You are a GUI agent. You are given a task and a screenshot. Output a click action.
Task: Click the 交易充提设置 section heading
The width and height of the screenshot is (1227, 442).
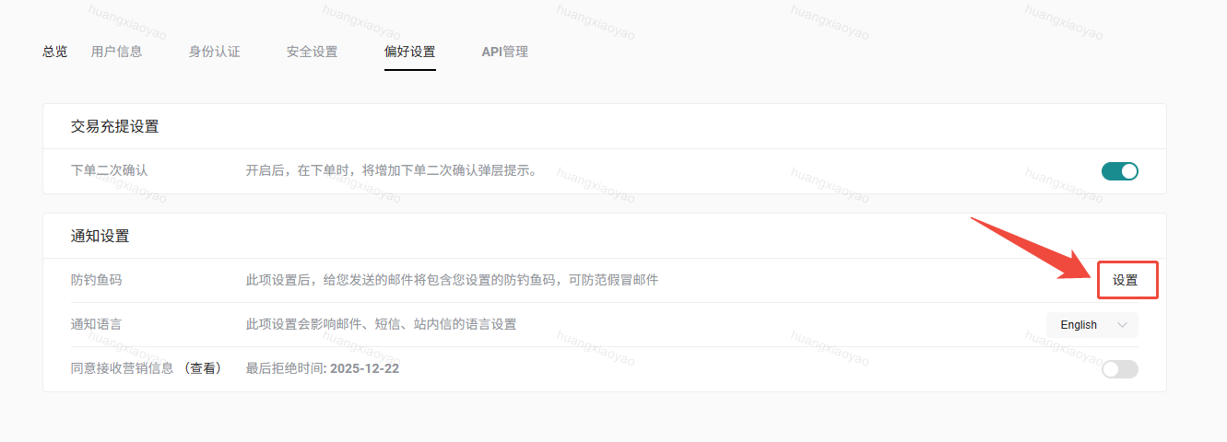pos(114,127)
